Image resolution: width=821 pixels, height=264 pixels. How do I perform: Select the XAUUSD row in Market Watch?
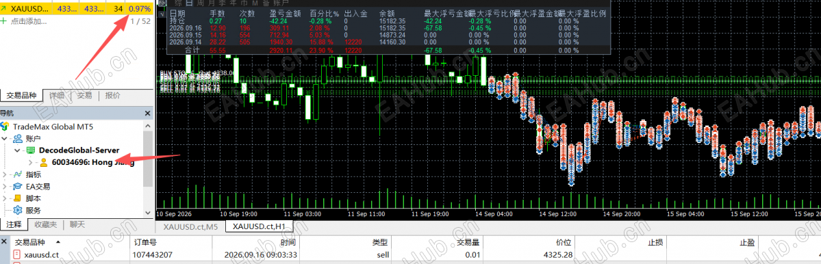[77, 9]
